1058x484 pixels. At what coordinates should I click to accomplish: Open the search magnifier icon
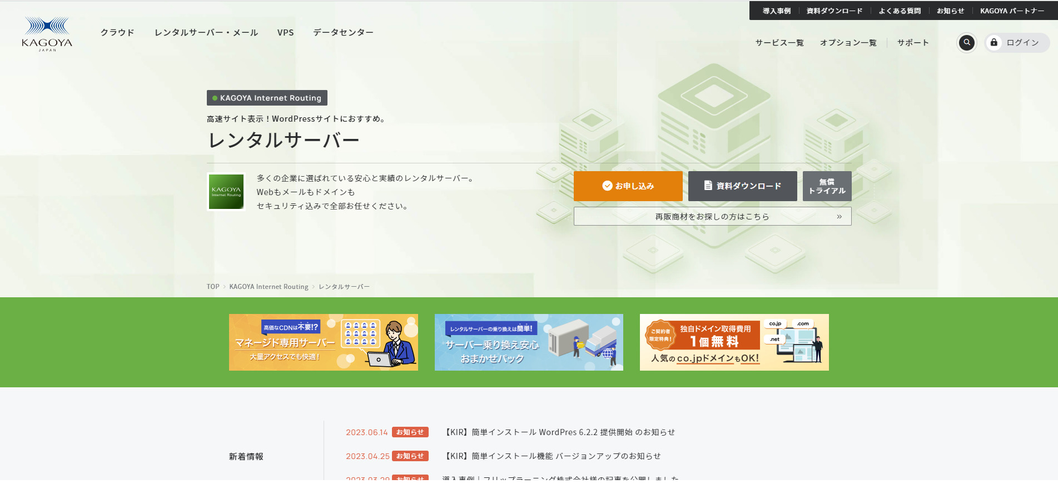pos(967,42)
